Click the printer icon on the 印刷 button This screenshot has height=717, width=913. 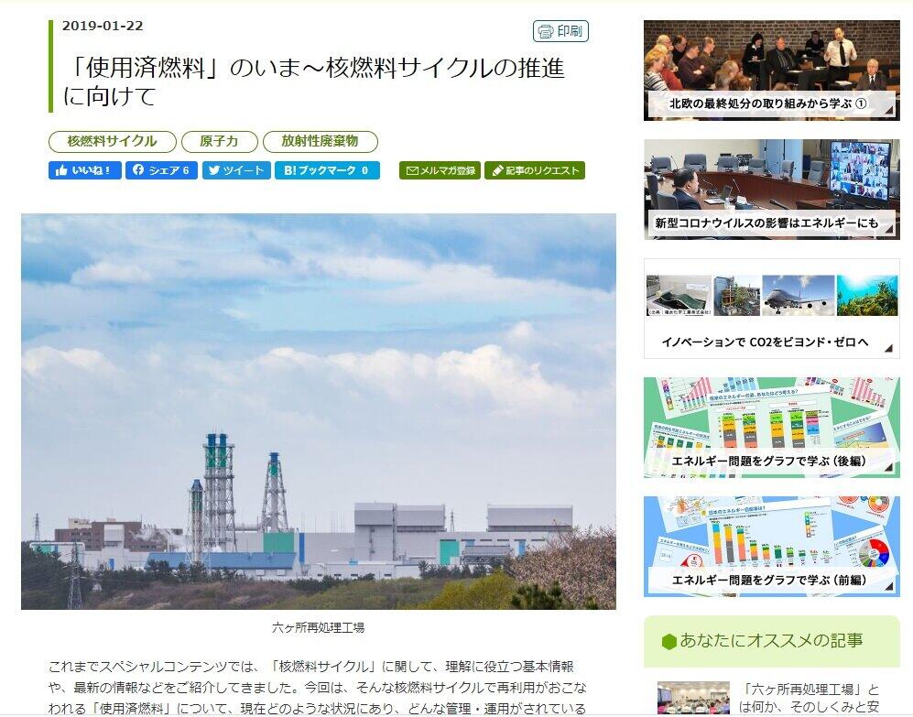click(x=545, y=31)
